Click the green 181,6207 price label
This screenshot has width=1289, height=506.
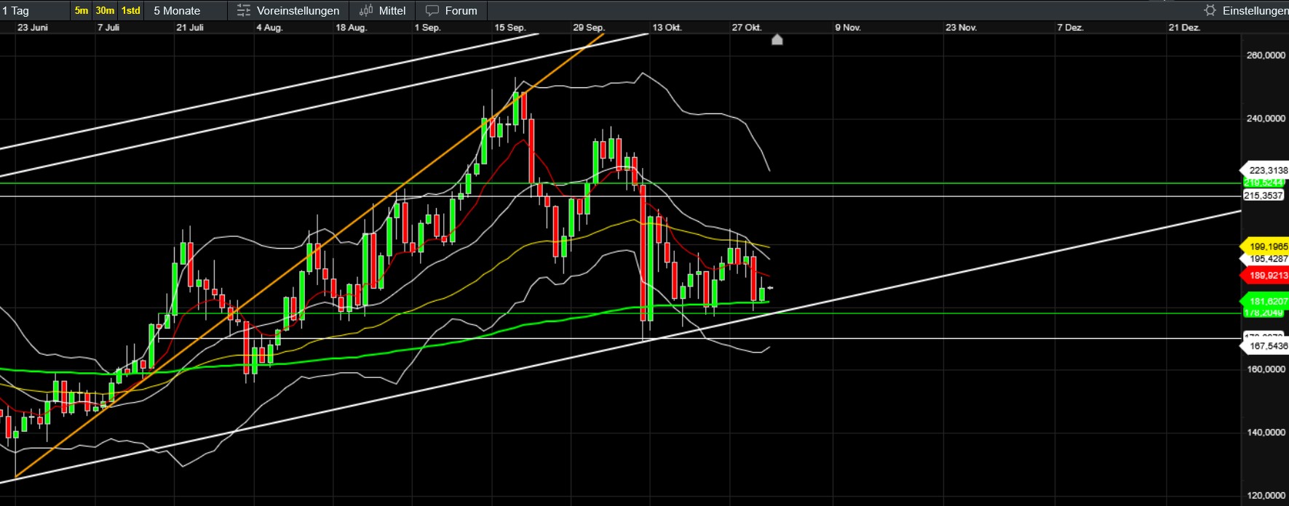[x=1266, y=301]
